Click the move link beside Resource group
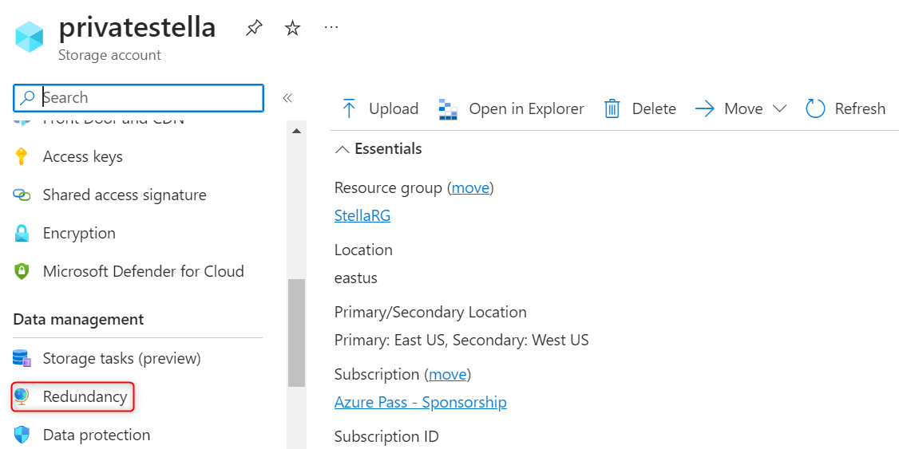Screen dimensions: 899x449 pyautogui.click(x=470, y=187)
